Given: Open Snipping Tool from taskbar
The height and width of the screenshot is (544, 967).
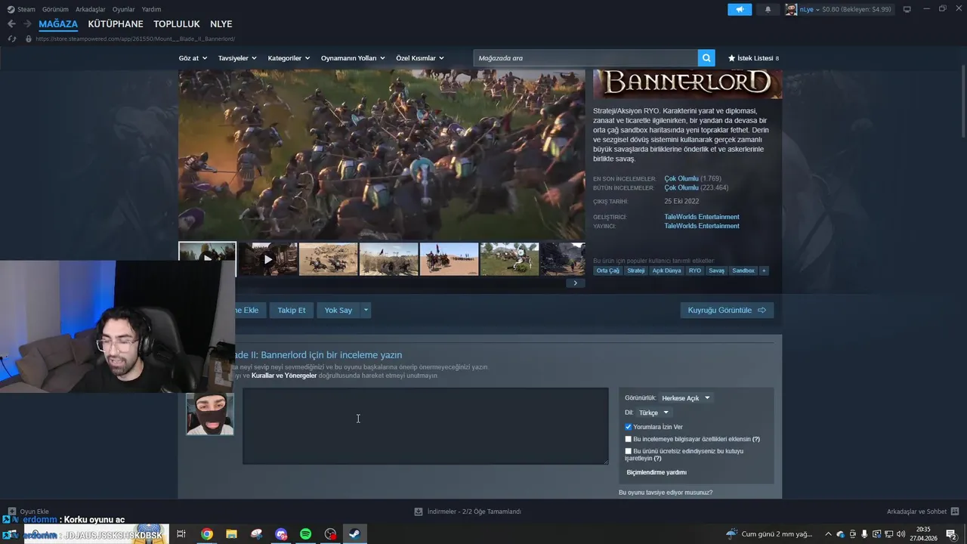Looking at the screenshot, I should point(256,534).
